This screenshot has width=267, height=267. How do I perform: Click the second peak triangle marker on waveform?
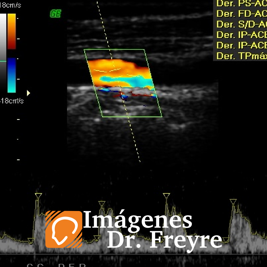pyautogui.click(x=102, y=203)
